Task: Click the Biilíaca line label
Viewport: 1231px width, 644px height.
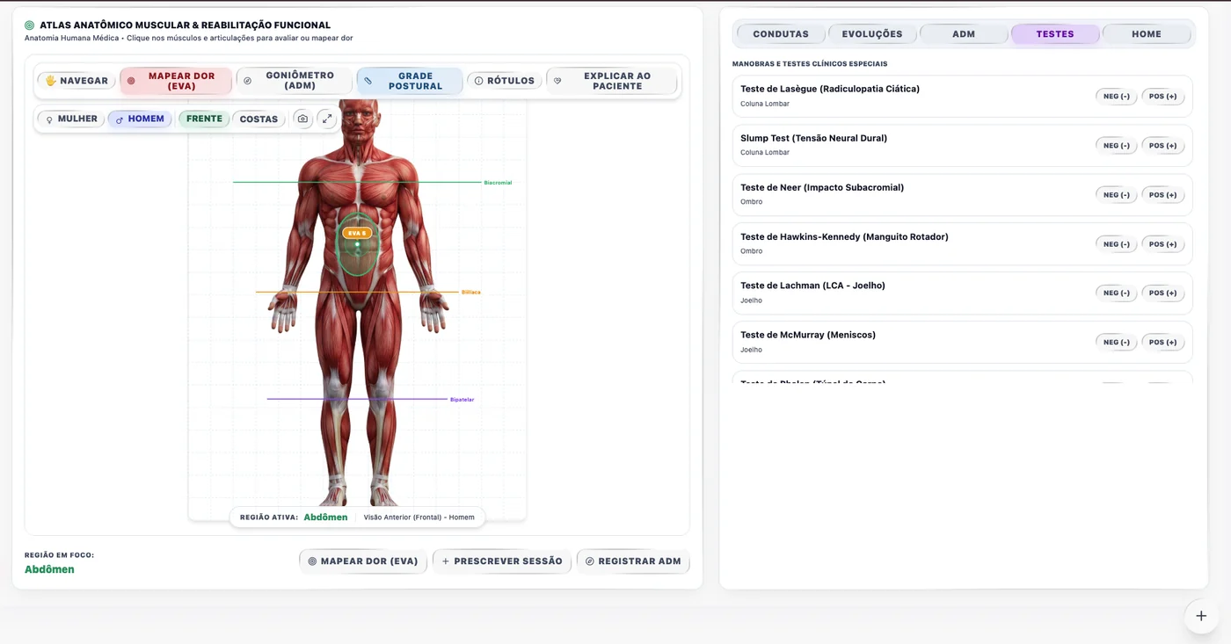Action: pos(471,292)
